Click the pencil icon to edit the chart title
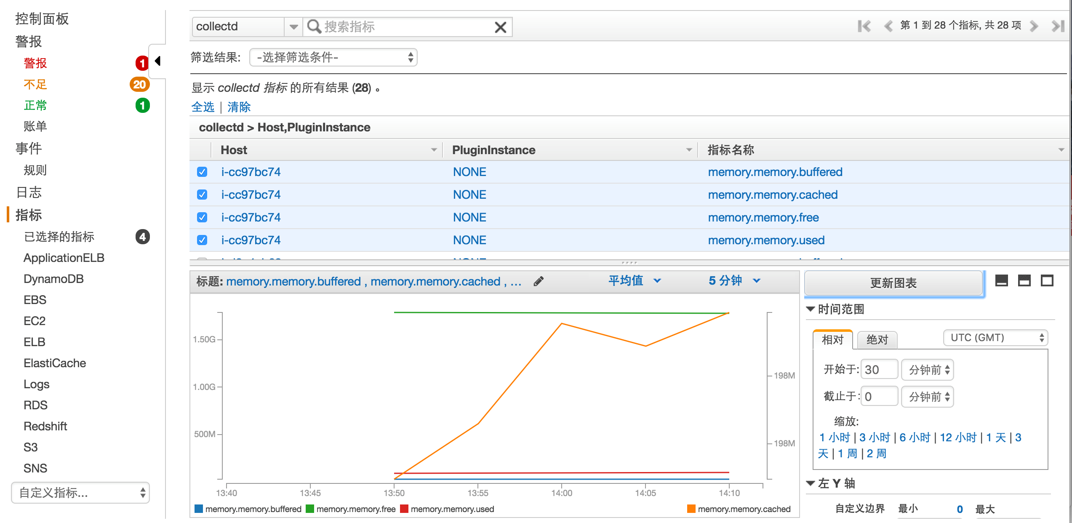Screen dimensions: 1072x523 click(x=539, y=281)
